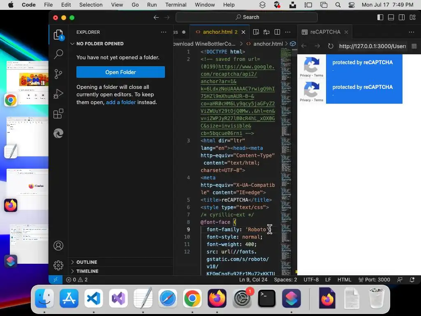The width and height of the screenshot is (421, 316).
Task: Open the Manage gear menu
Action: (x=58, y=265)
